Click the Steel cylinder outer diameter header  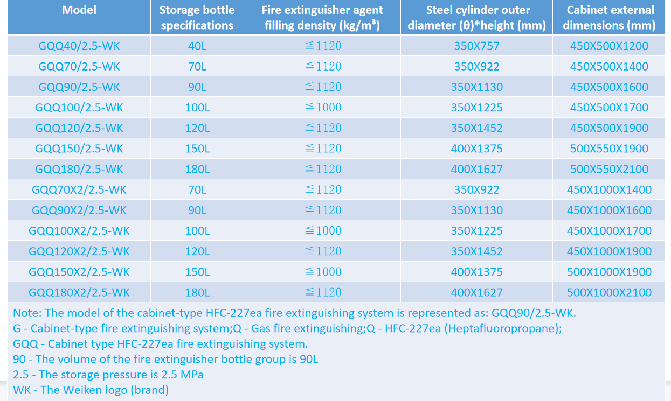(476, 18)
